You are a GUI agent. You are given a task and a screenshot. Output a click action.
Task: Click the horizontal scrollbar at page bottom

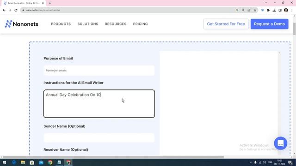click(113, 157)
